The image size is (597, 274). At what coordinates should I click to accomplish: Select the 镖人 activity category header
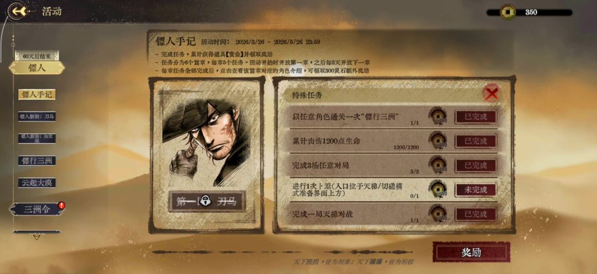[36, 68]
